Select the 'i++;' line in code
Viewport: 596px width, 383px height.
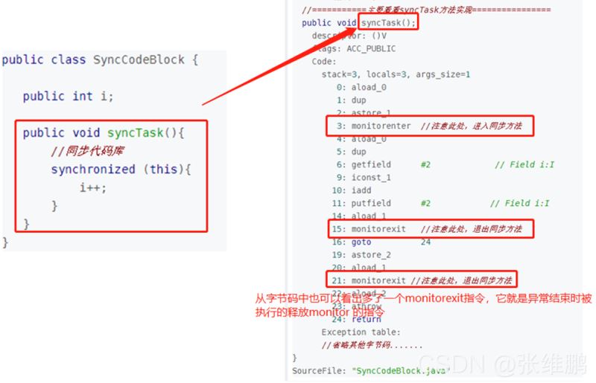tap(93, 187)
